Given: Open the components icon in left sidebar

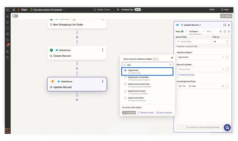Looking at the screenshot, I should pos(7,16).
